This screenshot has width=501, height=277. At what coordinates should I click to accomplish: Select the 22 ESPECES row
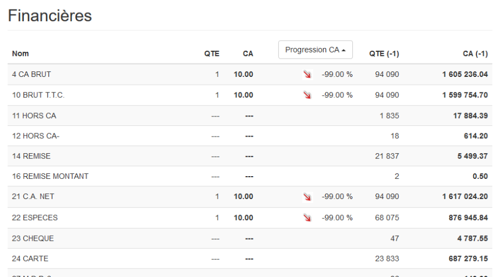[35, 217]
